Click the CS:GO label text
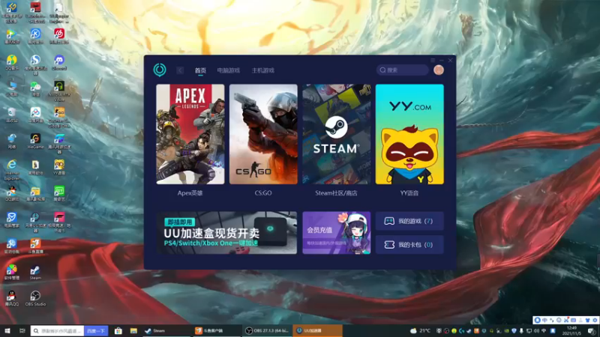Screen dimensions: 600x337 coord(263,193)
